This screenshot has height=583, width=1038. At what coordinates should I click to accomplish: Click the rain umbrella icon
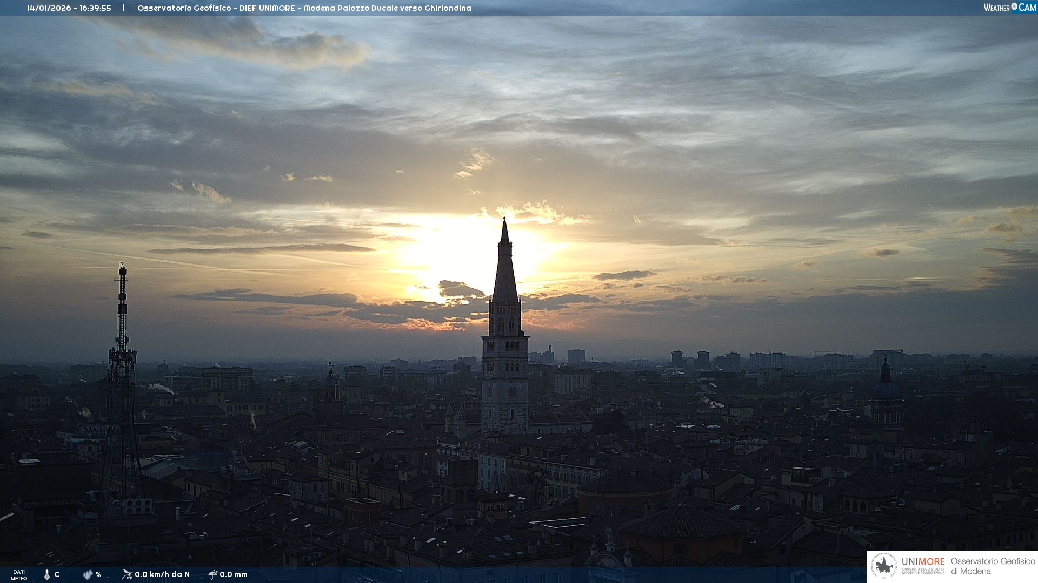coord(212,574)
